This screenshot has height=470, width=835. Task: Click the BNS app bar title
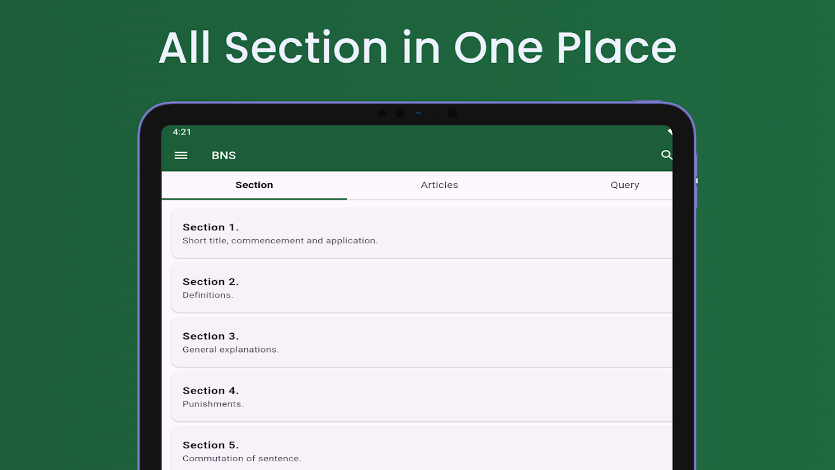click(224, 156)
